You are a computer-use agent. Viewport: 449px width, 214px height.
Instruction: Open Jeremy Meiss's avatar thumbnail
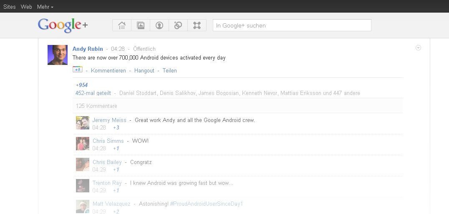pos(83,123)
